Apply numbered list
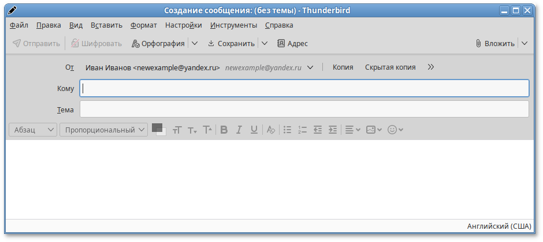Image resolution: width=543 pixels, height=242 pixels. [x=302, y=130]
